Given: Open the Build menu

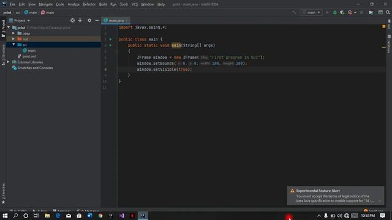Looking at the screenshot, I should tap(103, 4).
